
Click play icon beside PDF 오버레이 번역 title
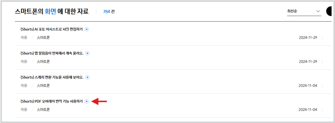point(86,101)
